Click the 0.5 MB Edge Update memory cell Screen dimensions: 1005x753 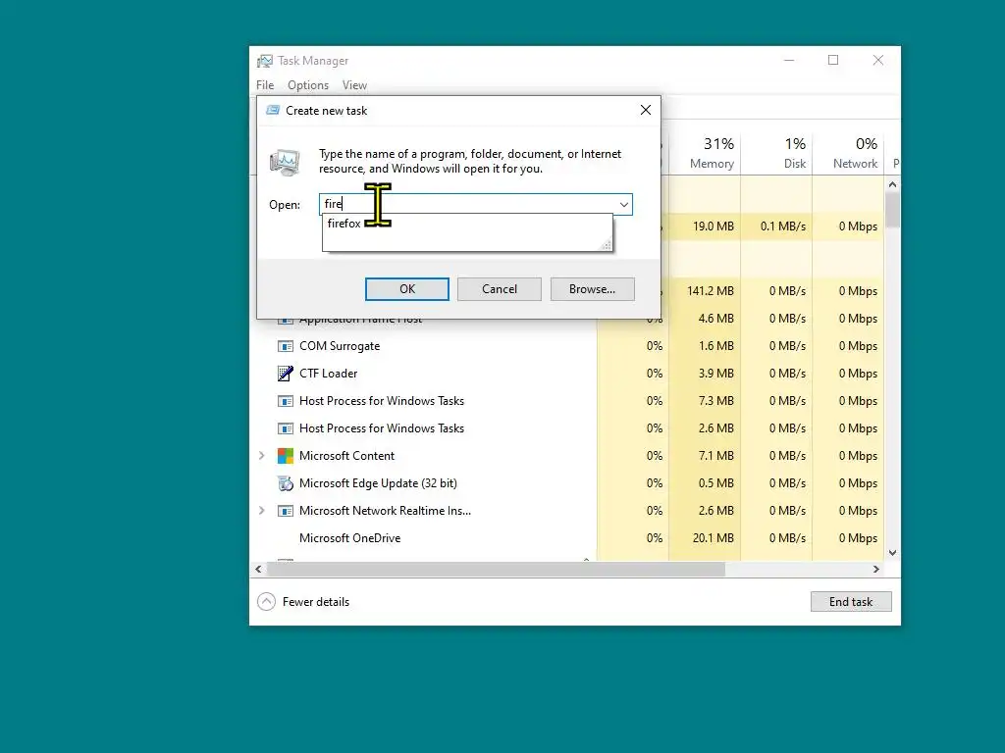pyautogui.click(x=705, y=483)
